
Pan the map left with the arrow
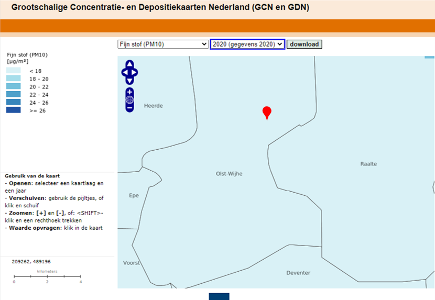click(125, 72)
